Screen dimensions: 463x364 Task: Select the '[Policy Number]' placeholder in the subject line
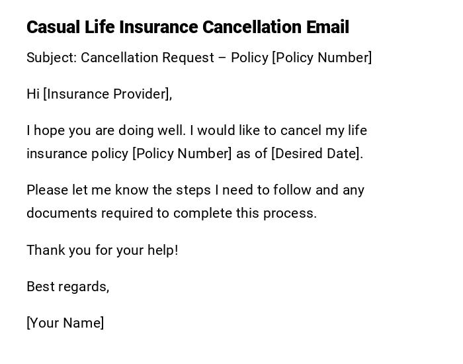coord(321,58)
